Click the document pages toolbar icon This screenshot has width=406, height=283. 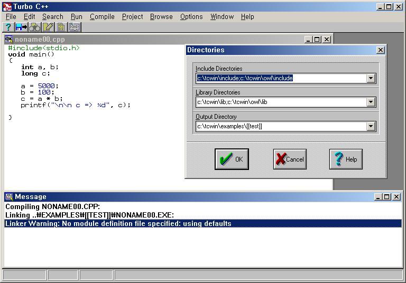(61, 27)
